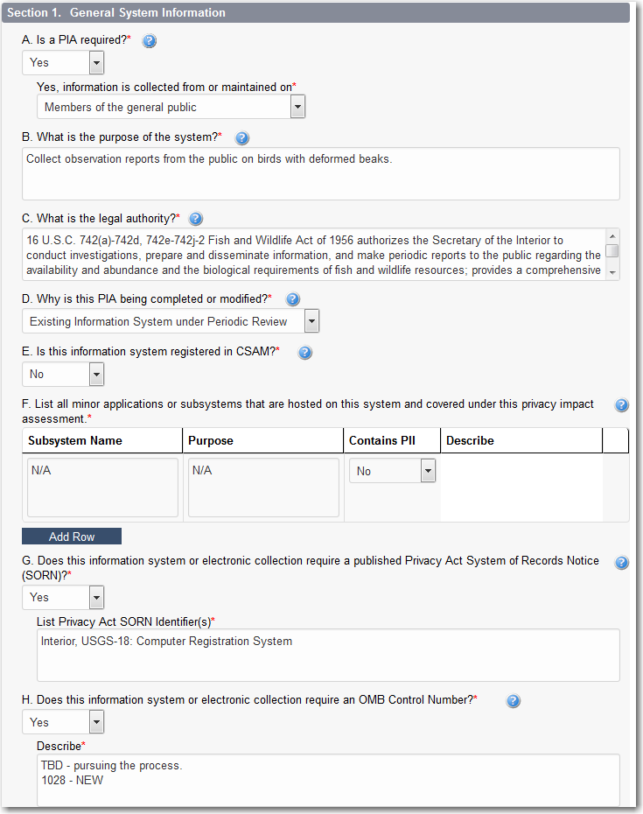Open help for system purpose question
Viewport: 643px width, 814px height.
coord(242,137)
